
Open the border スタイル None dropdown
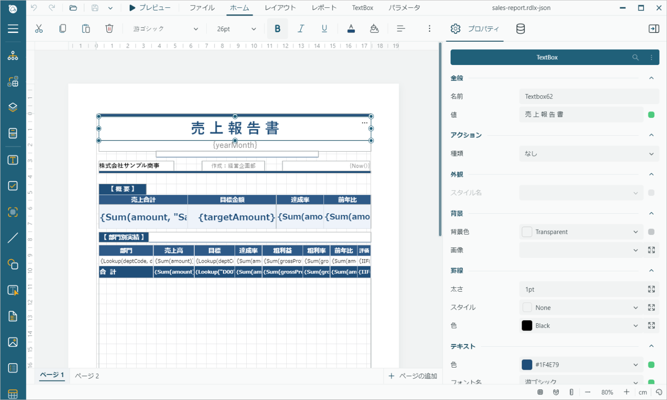point(581,307)
